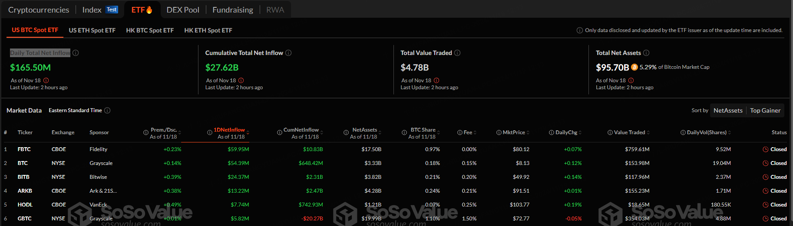793x226 pixels.
Task: Sort table by CumNetInflow column
Action: pos(301,130)
